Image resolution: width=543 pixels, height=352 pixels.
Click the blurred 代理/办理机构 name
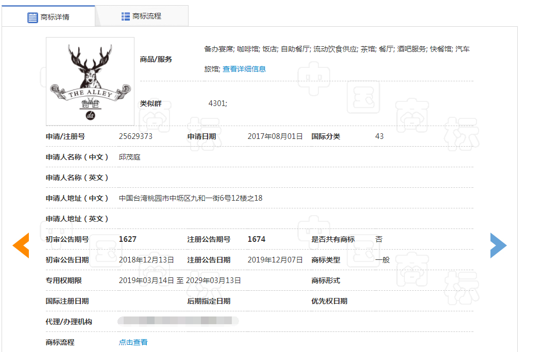[x=178, y=321]
